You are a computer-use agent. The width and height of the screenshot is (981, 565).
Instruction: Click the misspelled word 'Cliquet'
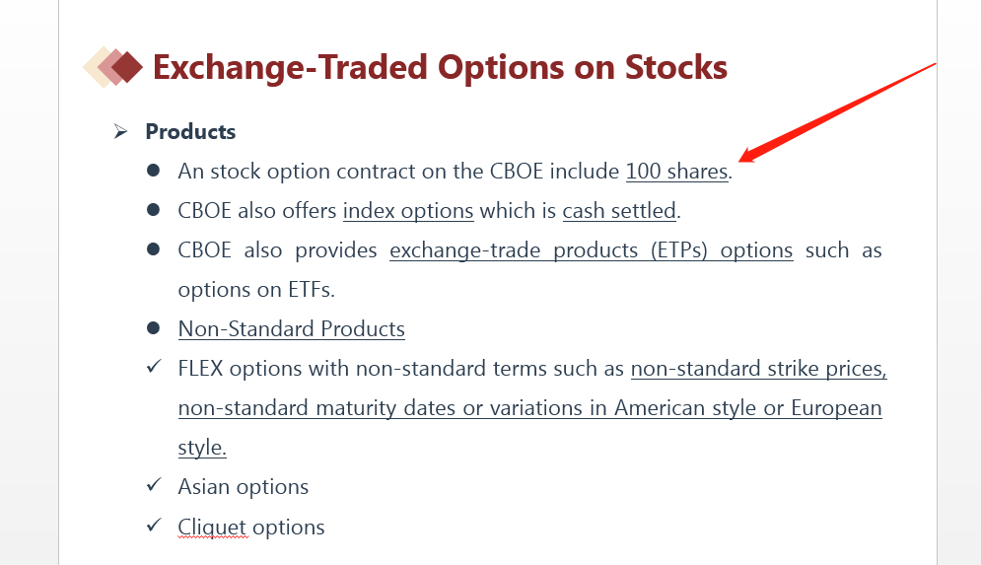pyautogui.click(x=212, y=527)
